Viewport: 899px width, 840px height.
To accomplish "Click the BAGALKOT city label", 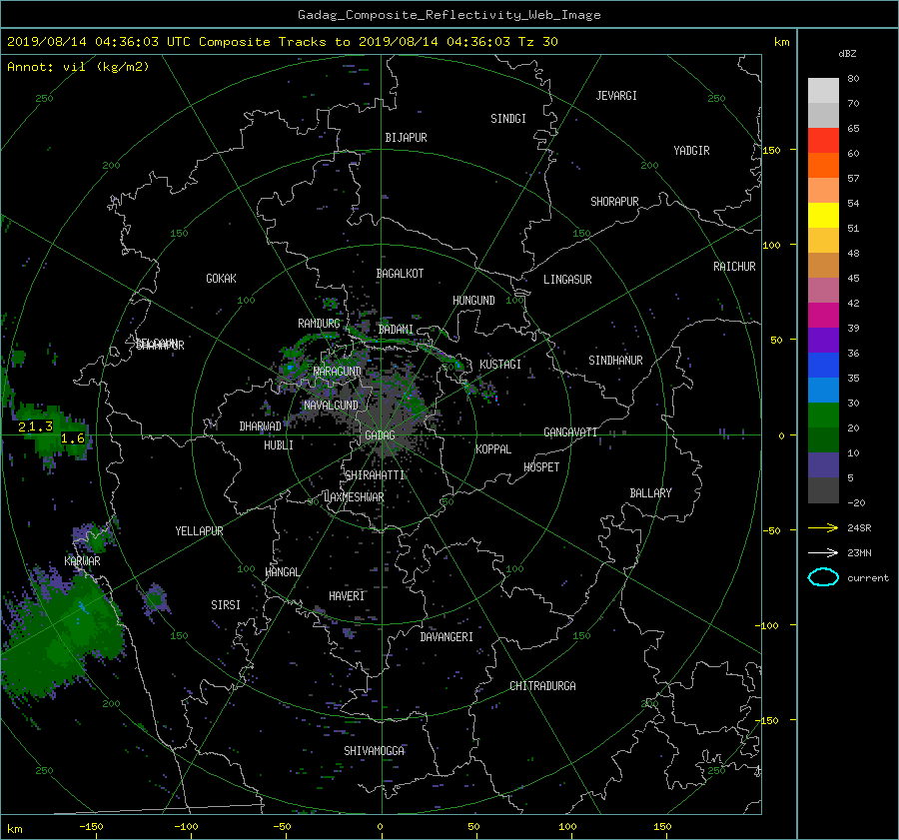I will [400, 274].
